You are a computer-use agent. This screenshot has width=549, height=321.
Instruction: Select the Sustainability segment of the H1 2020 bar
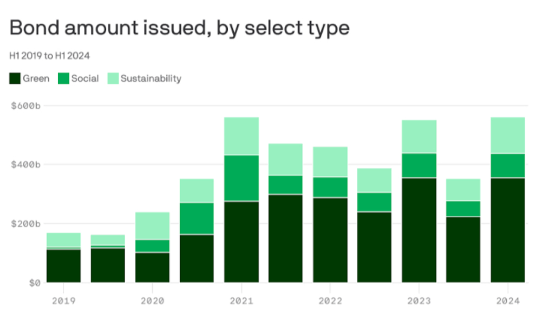coord(152,226)
